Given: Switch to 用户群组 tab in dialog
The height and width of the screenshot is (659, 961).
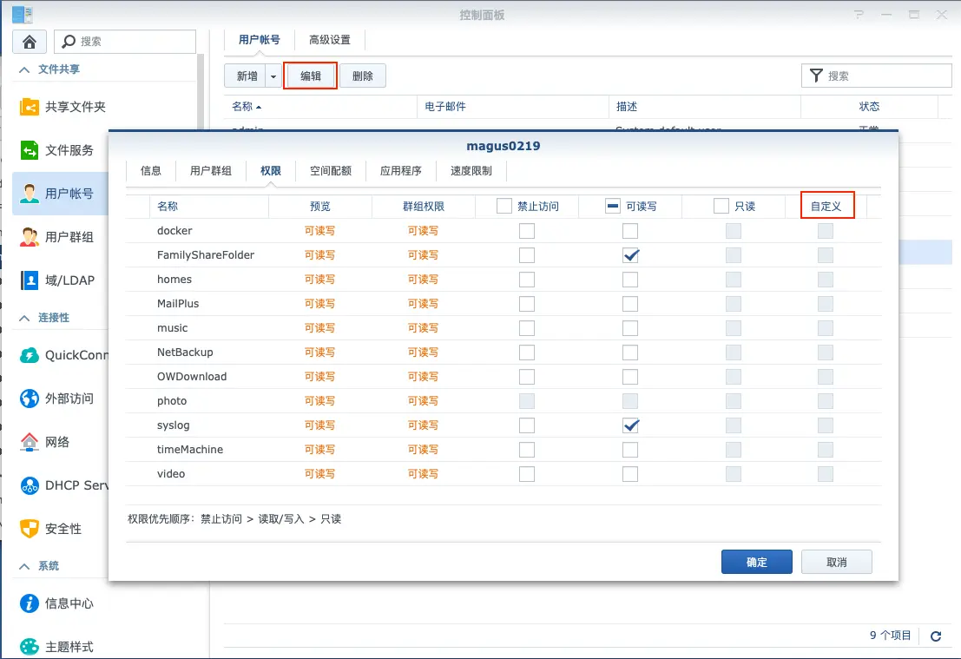Looking at the screenshot, I should pyautogui.click(x=211, y=170).
